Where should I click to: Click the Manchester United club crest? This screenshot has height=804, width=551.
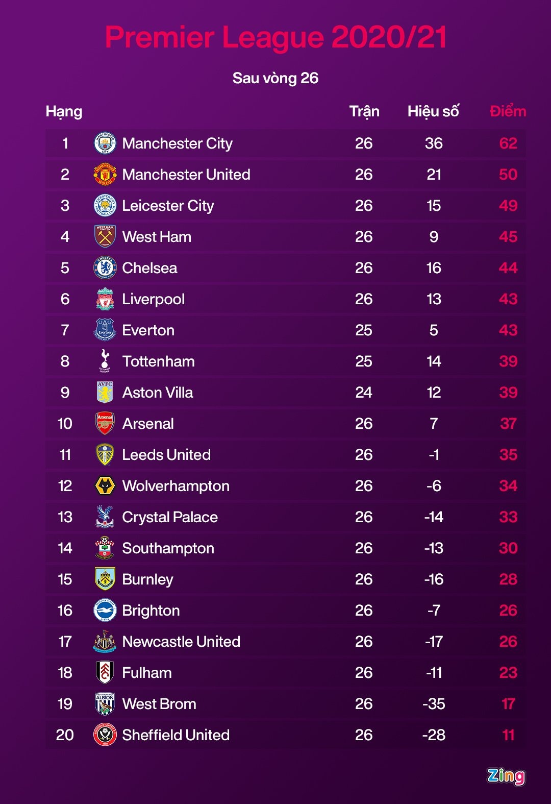click(105, 175)
